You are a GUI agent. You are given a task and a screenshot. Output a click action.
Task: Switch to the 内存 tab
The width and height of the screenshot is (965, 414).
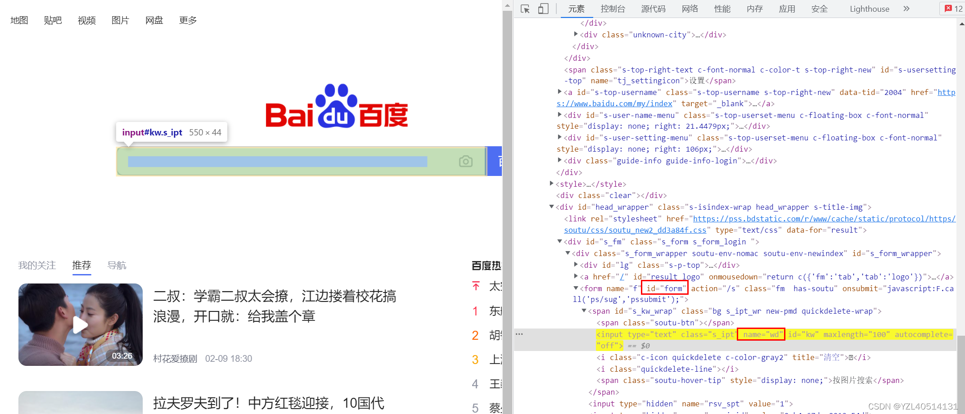click(x=754, y=9)
